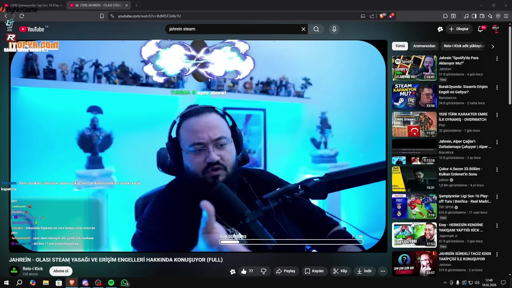This screenshot has height=288, width=512.
Task: Select the Aramanızdan filter chip
Action: pos(424,46)
